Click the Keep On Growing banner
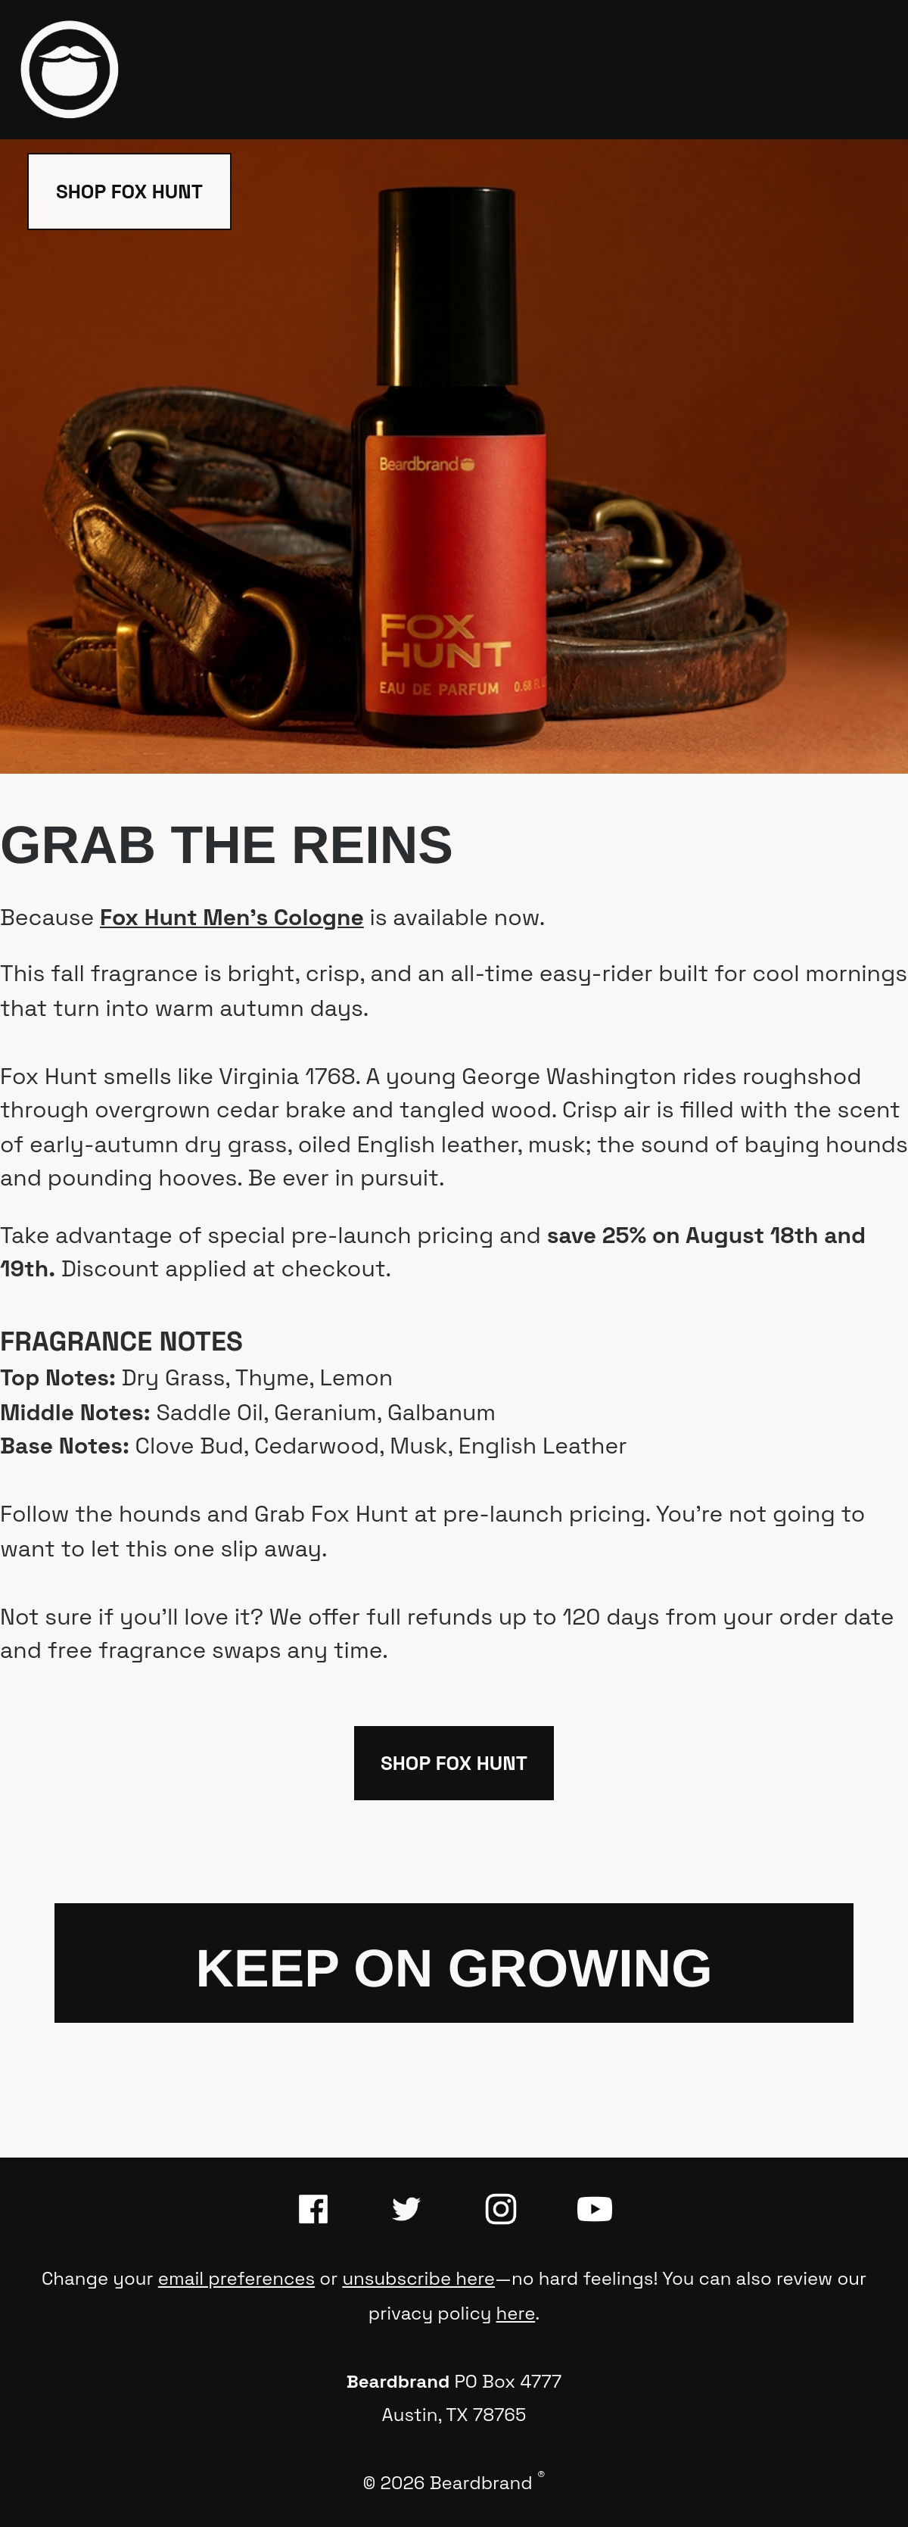 (x=454, y=1963)
